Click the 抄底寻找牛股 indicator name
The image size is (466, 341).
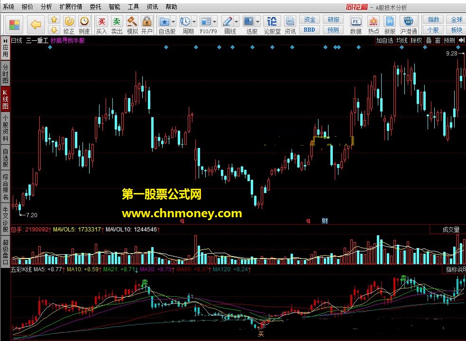(x=67, y=40)
